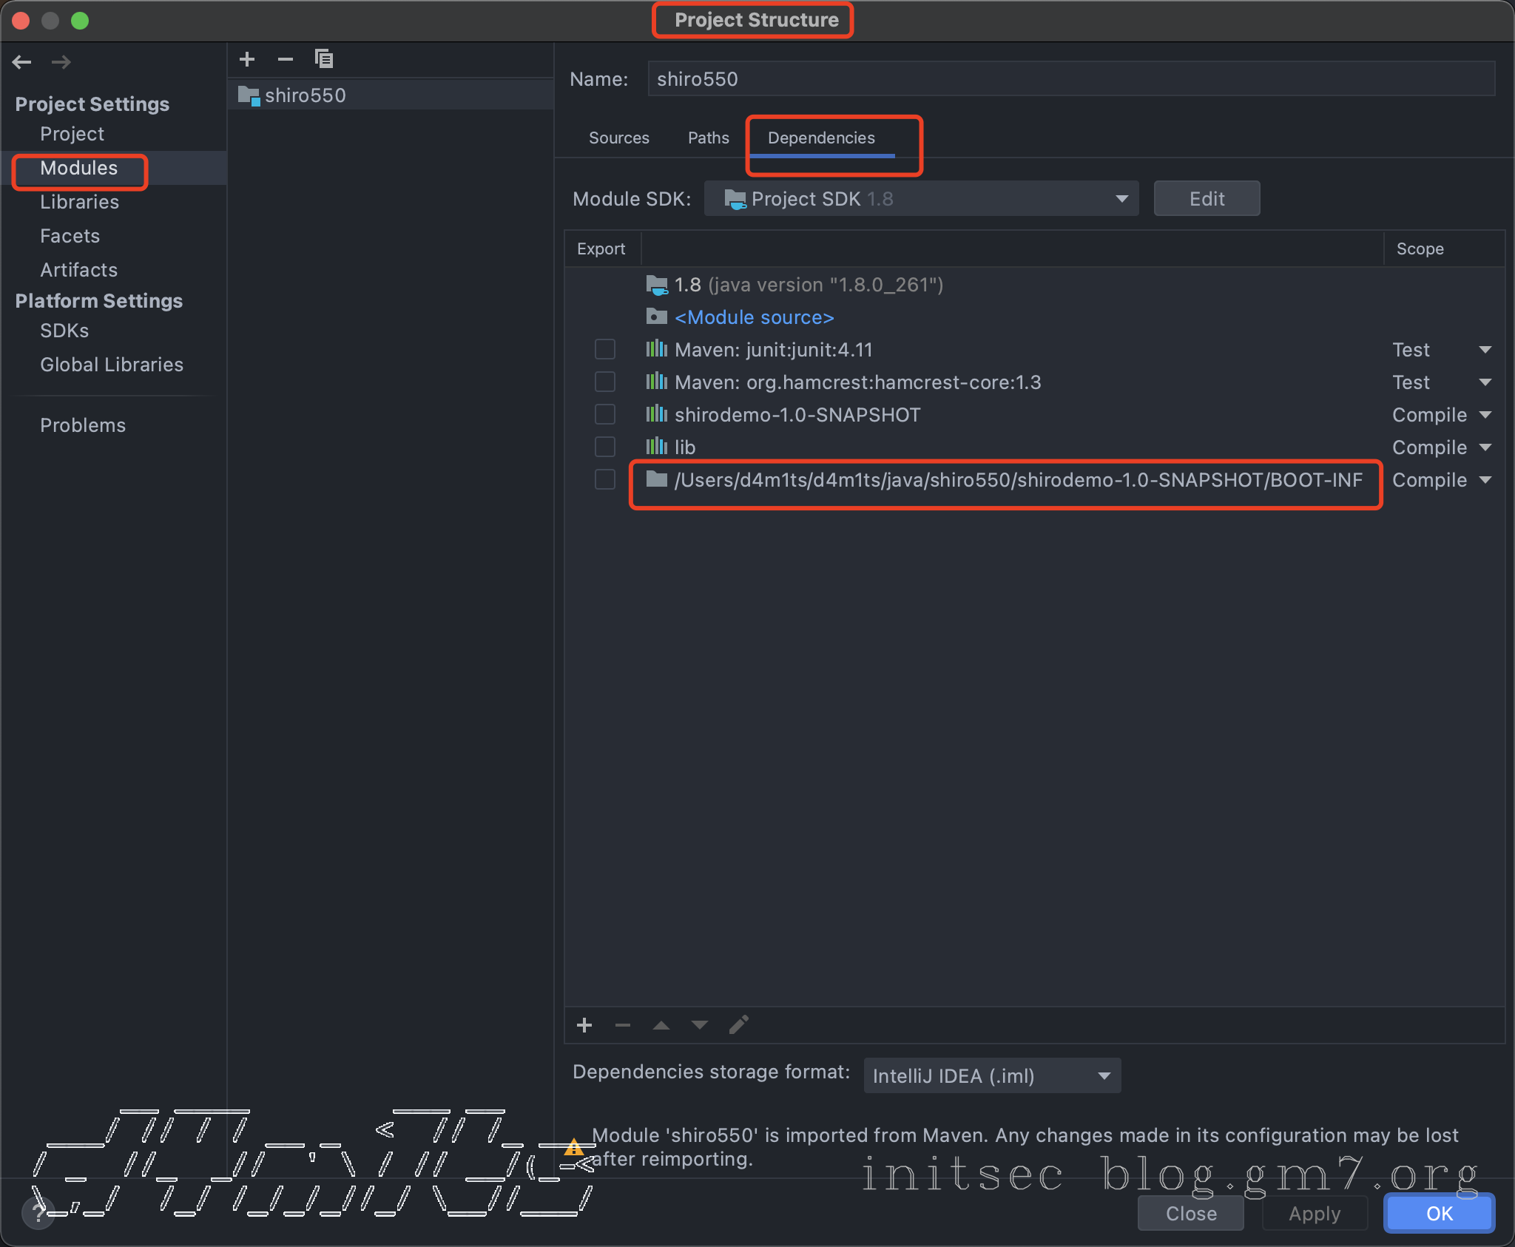Click the add module plus icon
This screenshot has height=1247, width=1515.
tap(247, 59)
